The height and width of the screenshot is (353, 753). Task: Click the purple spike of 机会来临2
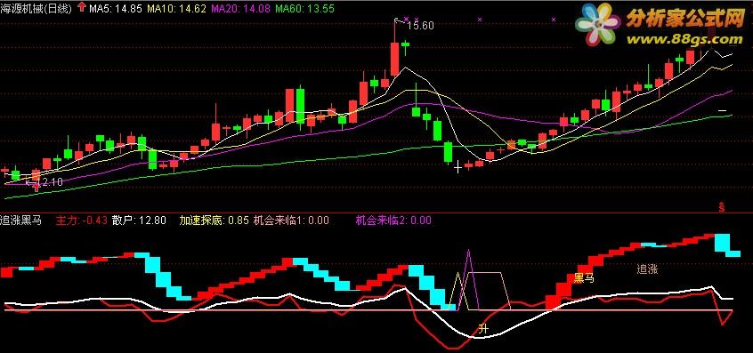[x=469, y=278]
